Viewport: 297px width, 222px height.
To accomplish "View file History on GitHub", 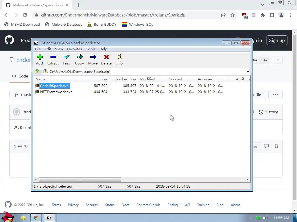I will 268,112.
